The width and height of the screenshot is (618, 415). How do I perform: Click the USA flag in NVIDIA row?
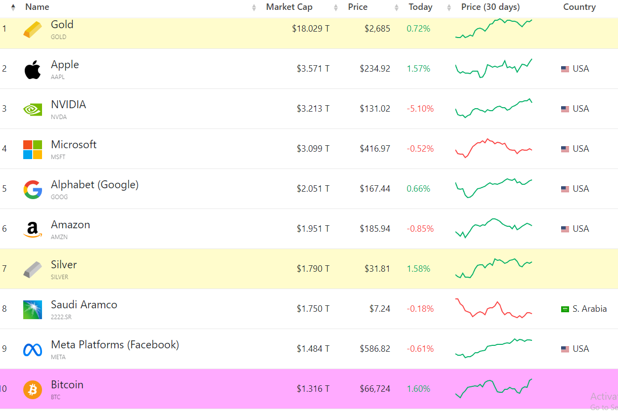point(565,109)
